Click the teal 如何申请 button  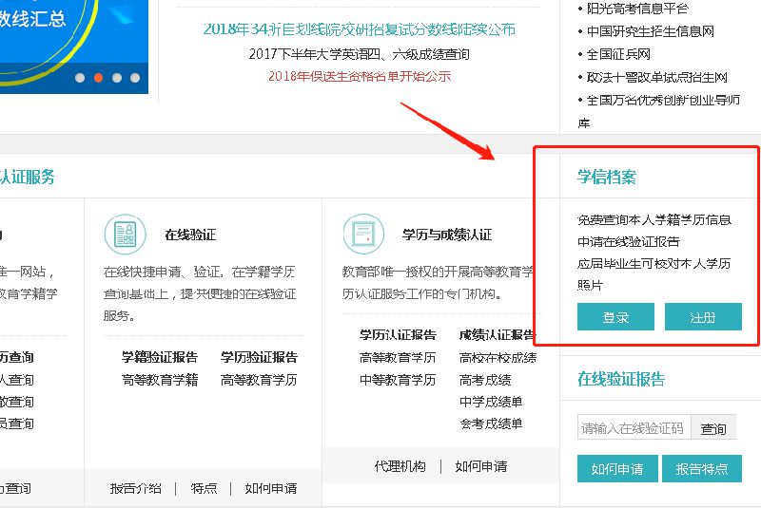[x=617, y=468]
